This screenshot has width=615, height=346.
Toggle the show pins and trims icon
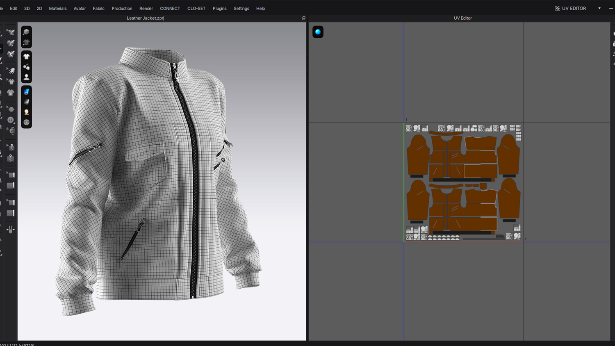[x=27, y=67]
